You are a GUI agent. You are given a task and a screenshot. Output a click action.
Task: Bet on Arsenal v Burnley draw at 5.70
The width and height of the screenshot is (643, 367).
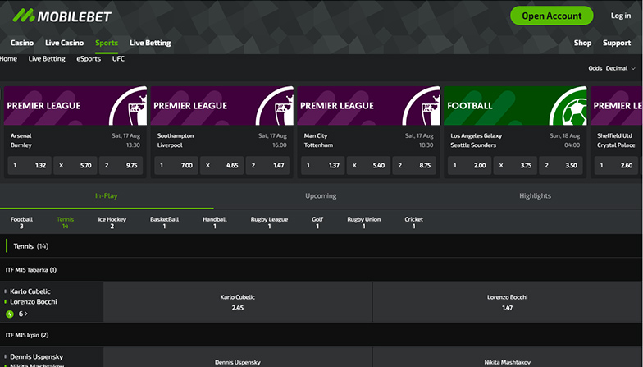(75, 166)
